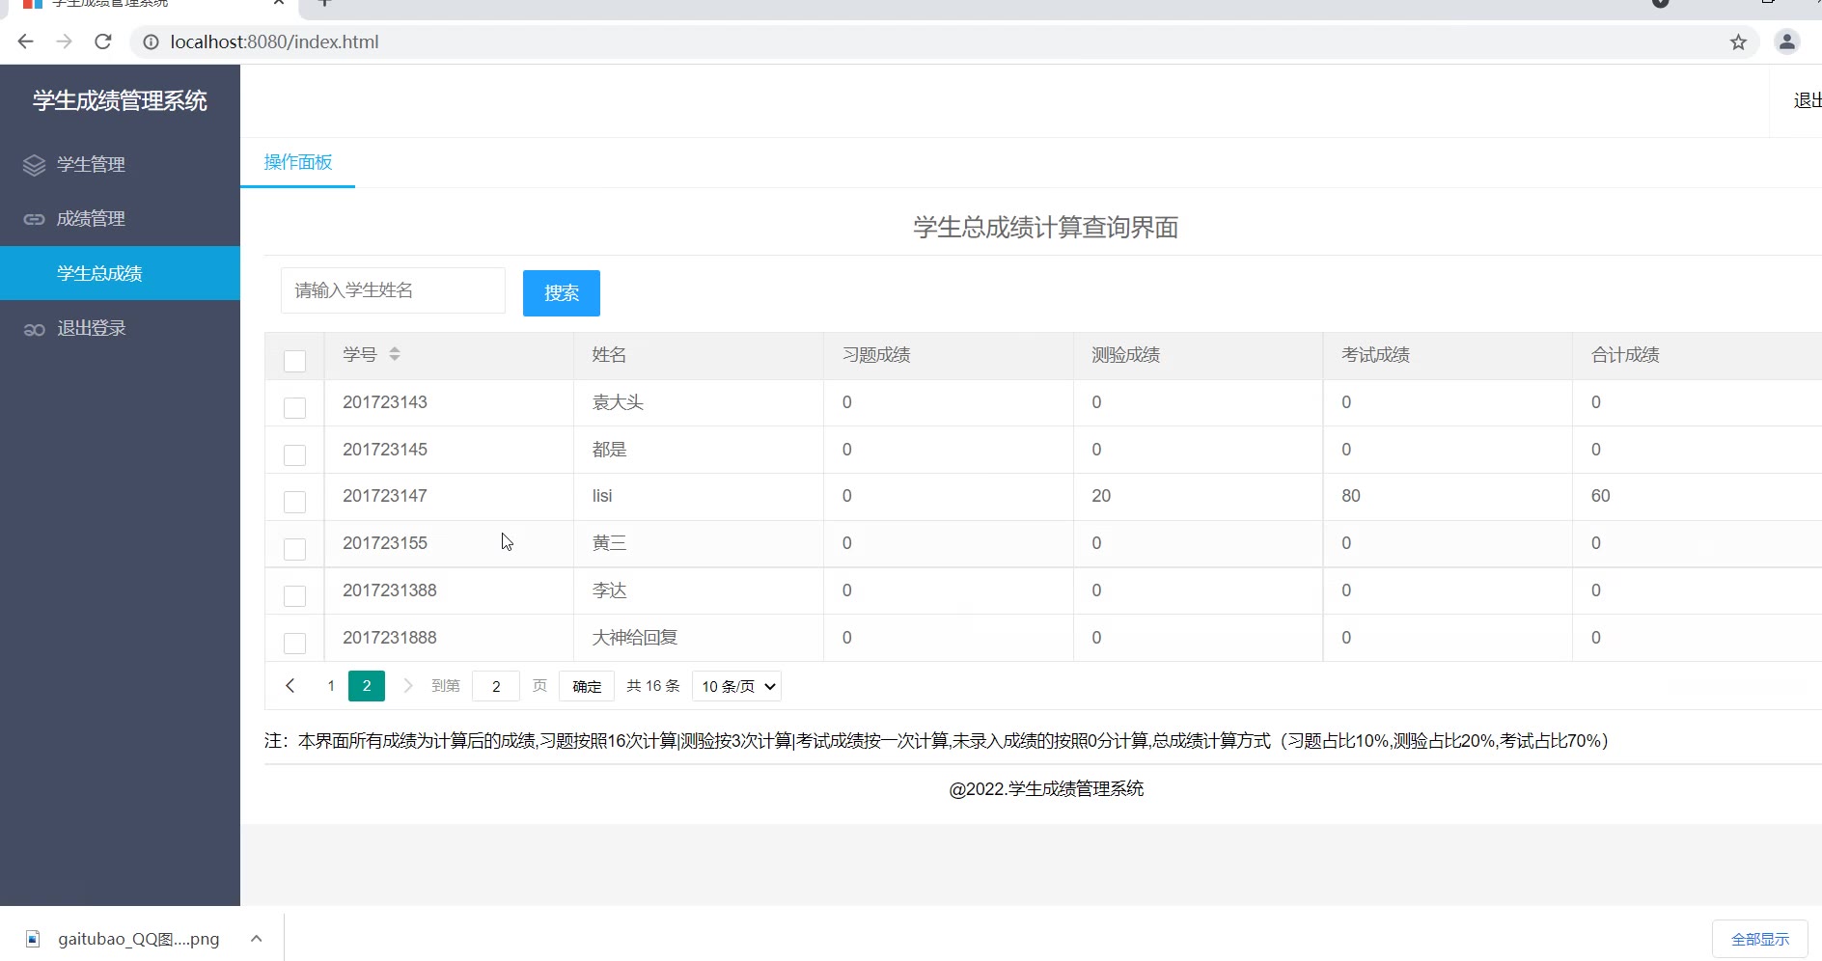Check the box for student 201723143

coord(294,408)
